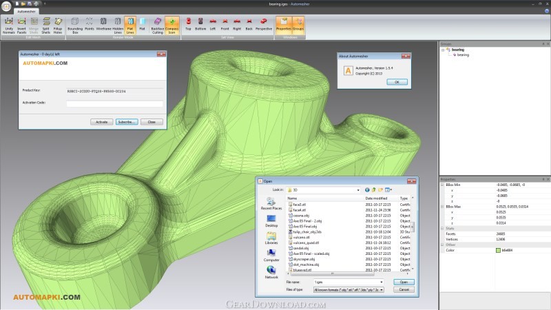The image size is (551, 310).
Task: Open the Files of type dropdown
Action: pyautogui.click(x=382, y=290)
